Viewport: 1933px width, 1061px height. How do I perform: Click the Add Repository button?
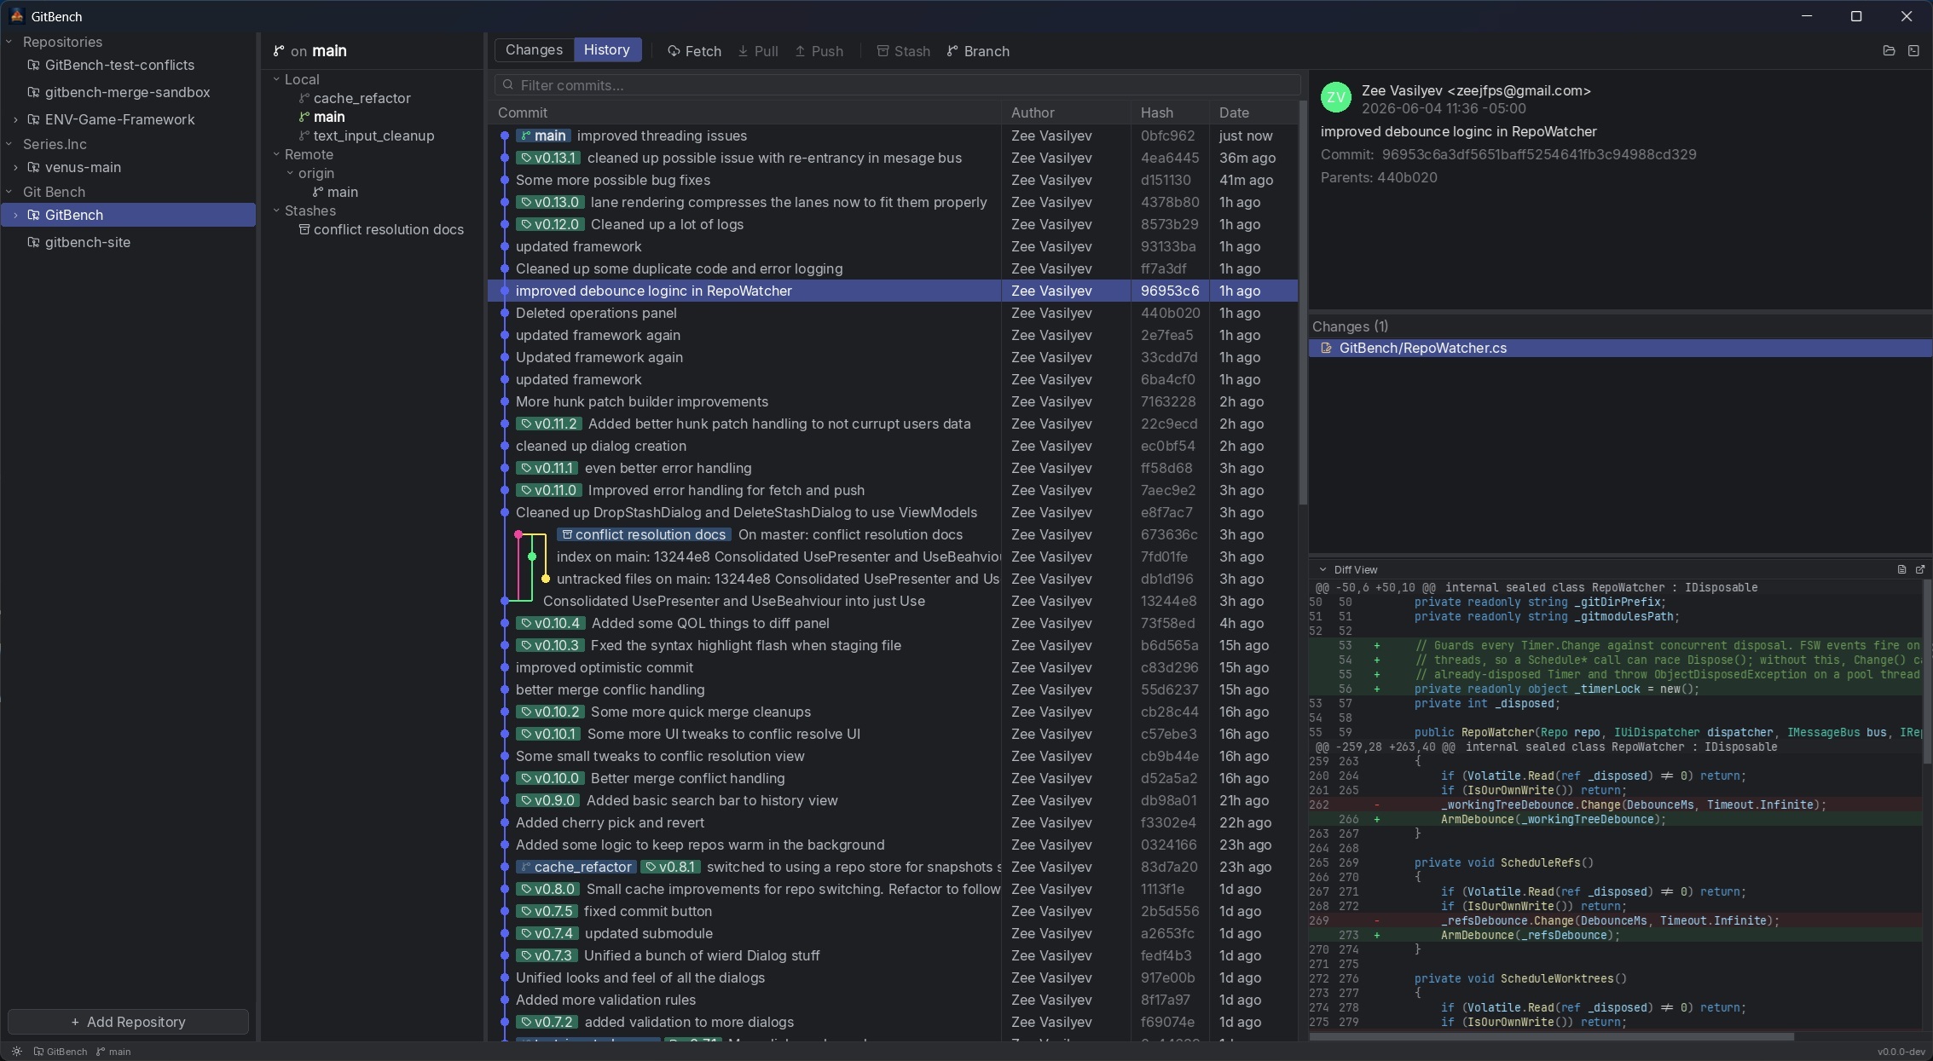[x=128, y=1022]
